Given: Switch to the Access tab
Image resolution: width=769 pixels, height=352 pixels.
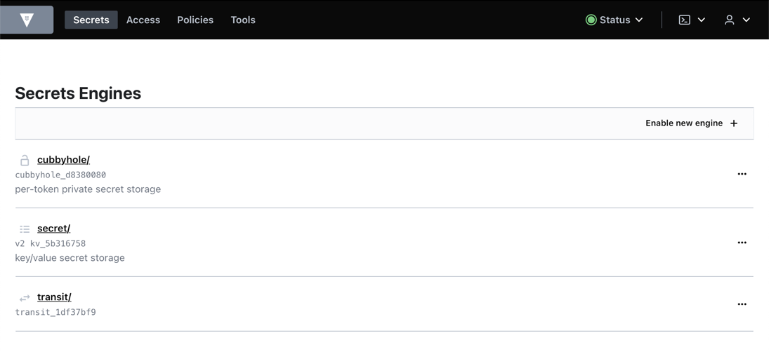Looking at the screenshot, I should pyautogui.click(x=143, y=20).
